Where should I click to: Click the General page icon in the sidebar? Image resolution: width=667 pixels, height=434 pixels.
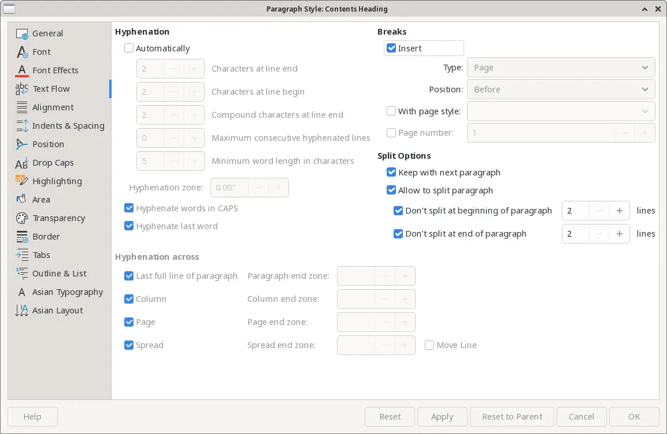pyautogui.click(x=22, y=33)
